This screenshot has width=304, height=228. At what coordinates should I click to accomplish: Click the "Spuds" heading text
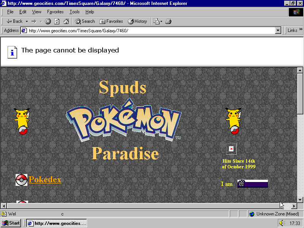click(122, 88)
